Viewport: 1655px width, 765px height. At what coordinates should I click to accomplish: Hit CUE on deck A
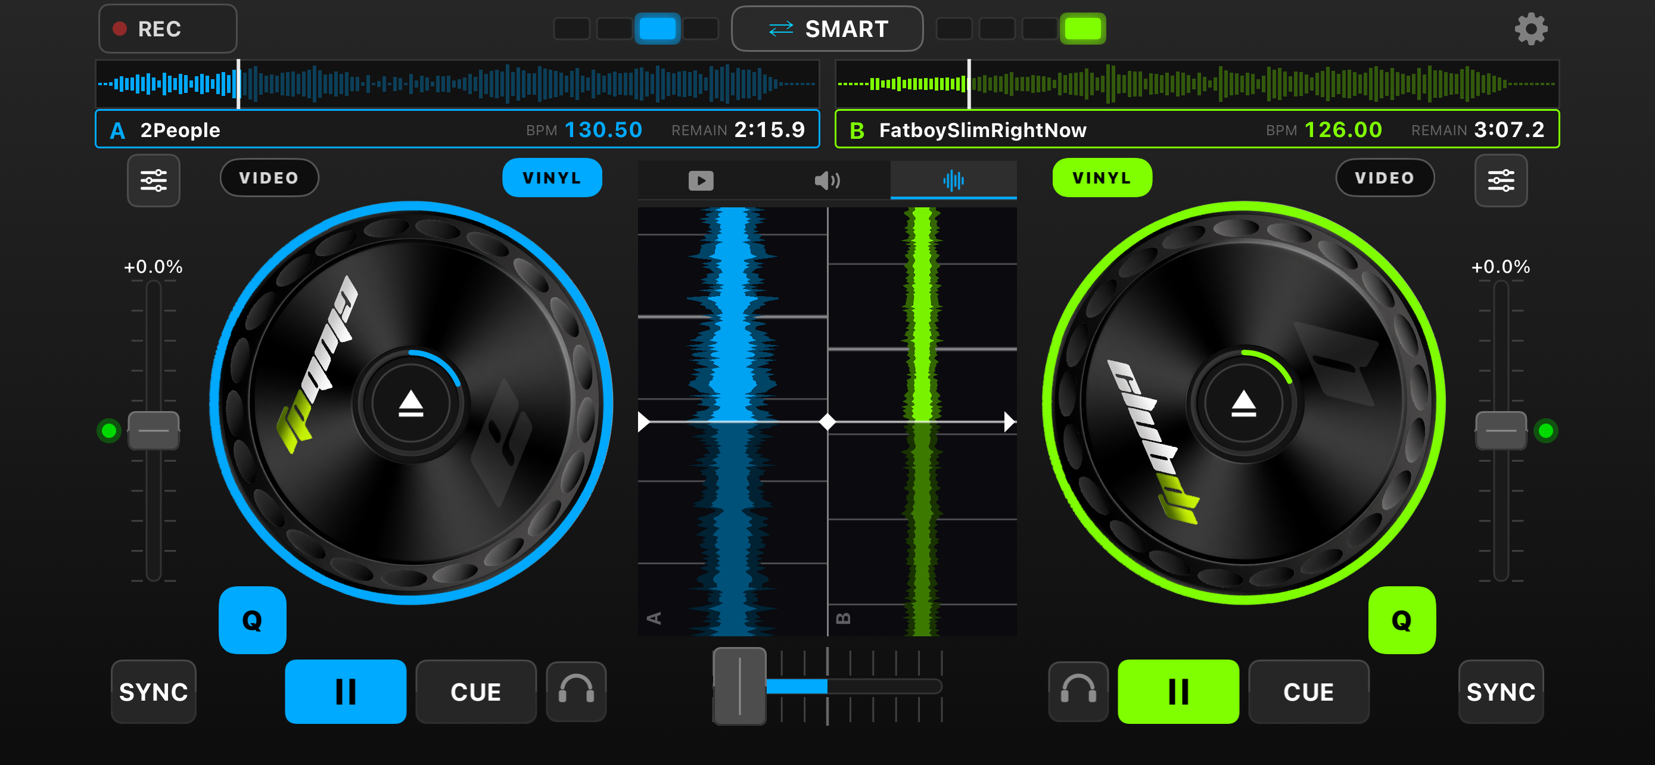click(x=476, y=692)
